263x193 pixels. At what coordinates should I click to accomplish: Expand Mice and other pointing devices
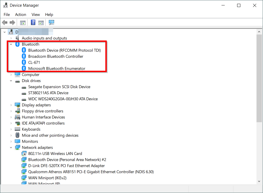point(11,135)
